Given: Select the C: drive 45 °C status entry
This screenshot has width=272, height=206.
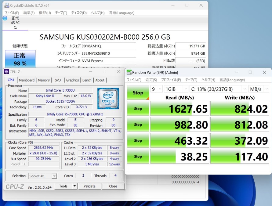Looking at the screenshot, I should click(x=15, y=23).
